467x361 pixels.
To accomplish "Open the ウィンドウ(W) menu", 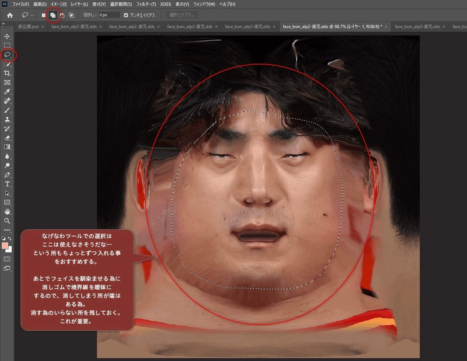I will pos(204,4).
